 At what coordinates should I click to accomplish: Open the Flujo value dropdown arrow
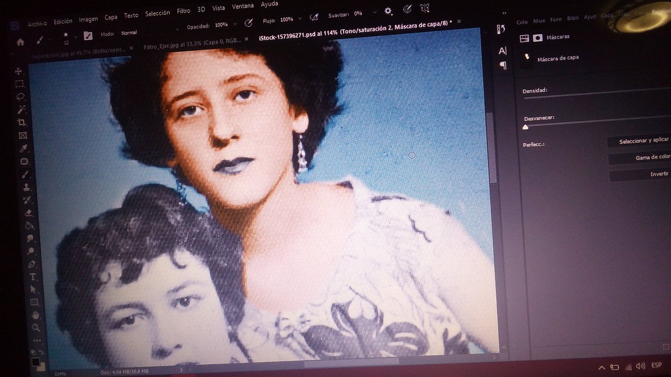[x=299, y=19]
